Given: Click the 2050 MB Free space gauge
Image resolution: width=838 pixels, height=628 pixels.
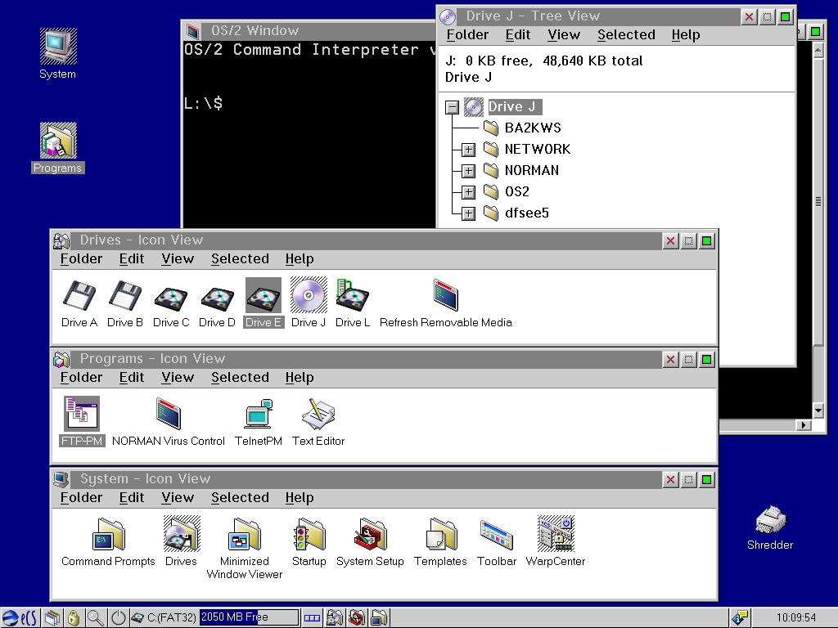Looking at the screenshot, I should coord(248,617).
